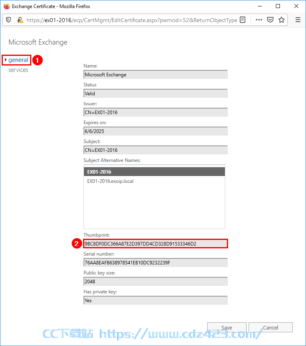
Task: Minimize the Firefox window
Action: click(260, 6)
